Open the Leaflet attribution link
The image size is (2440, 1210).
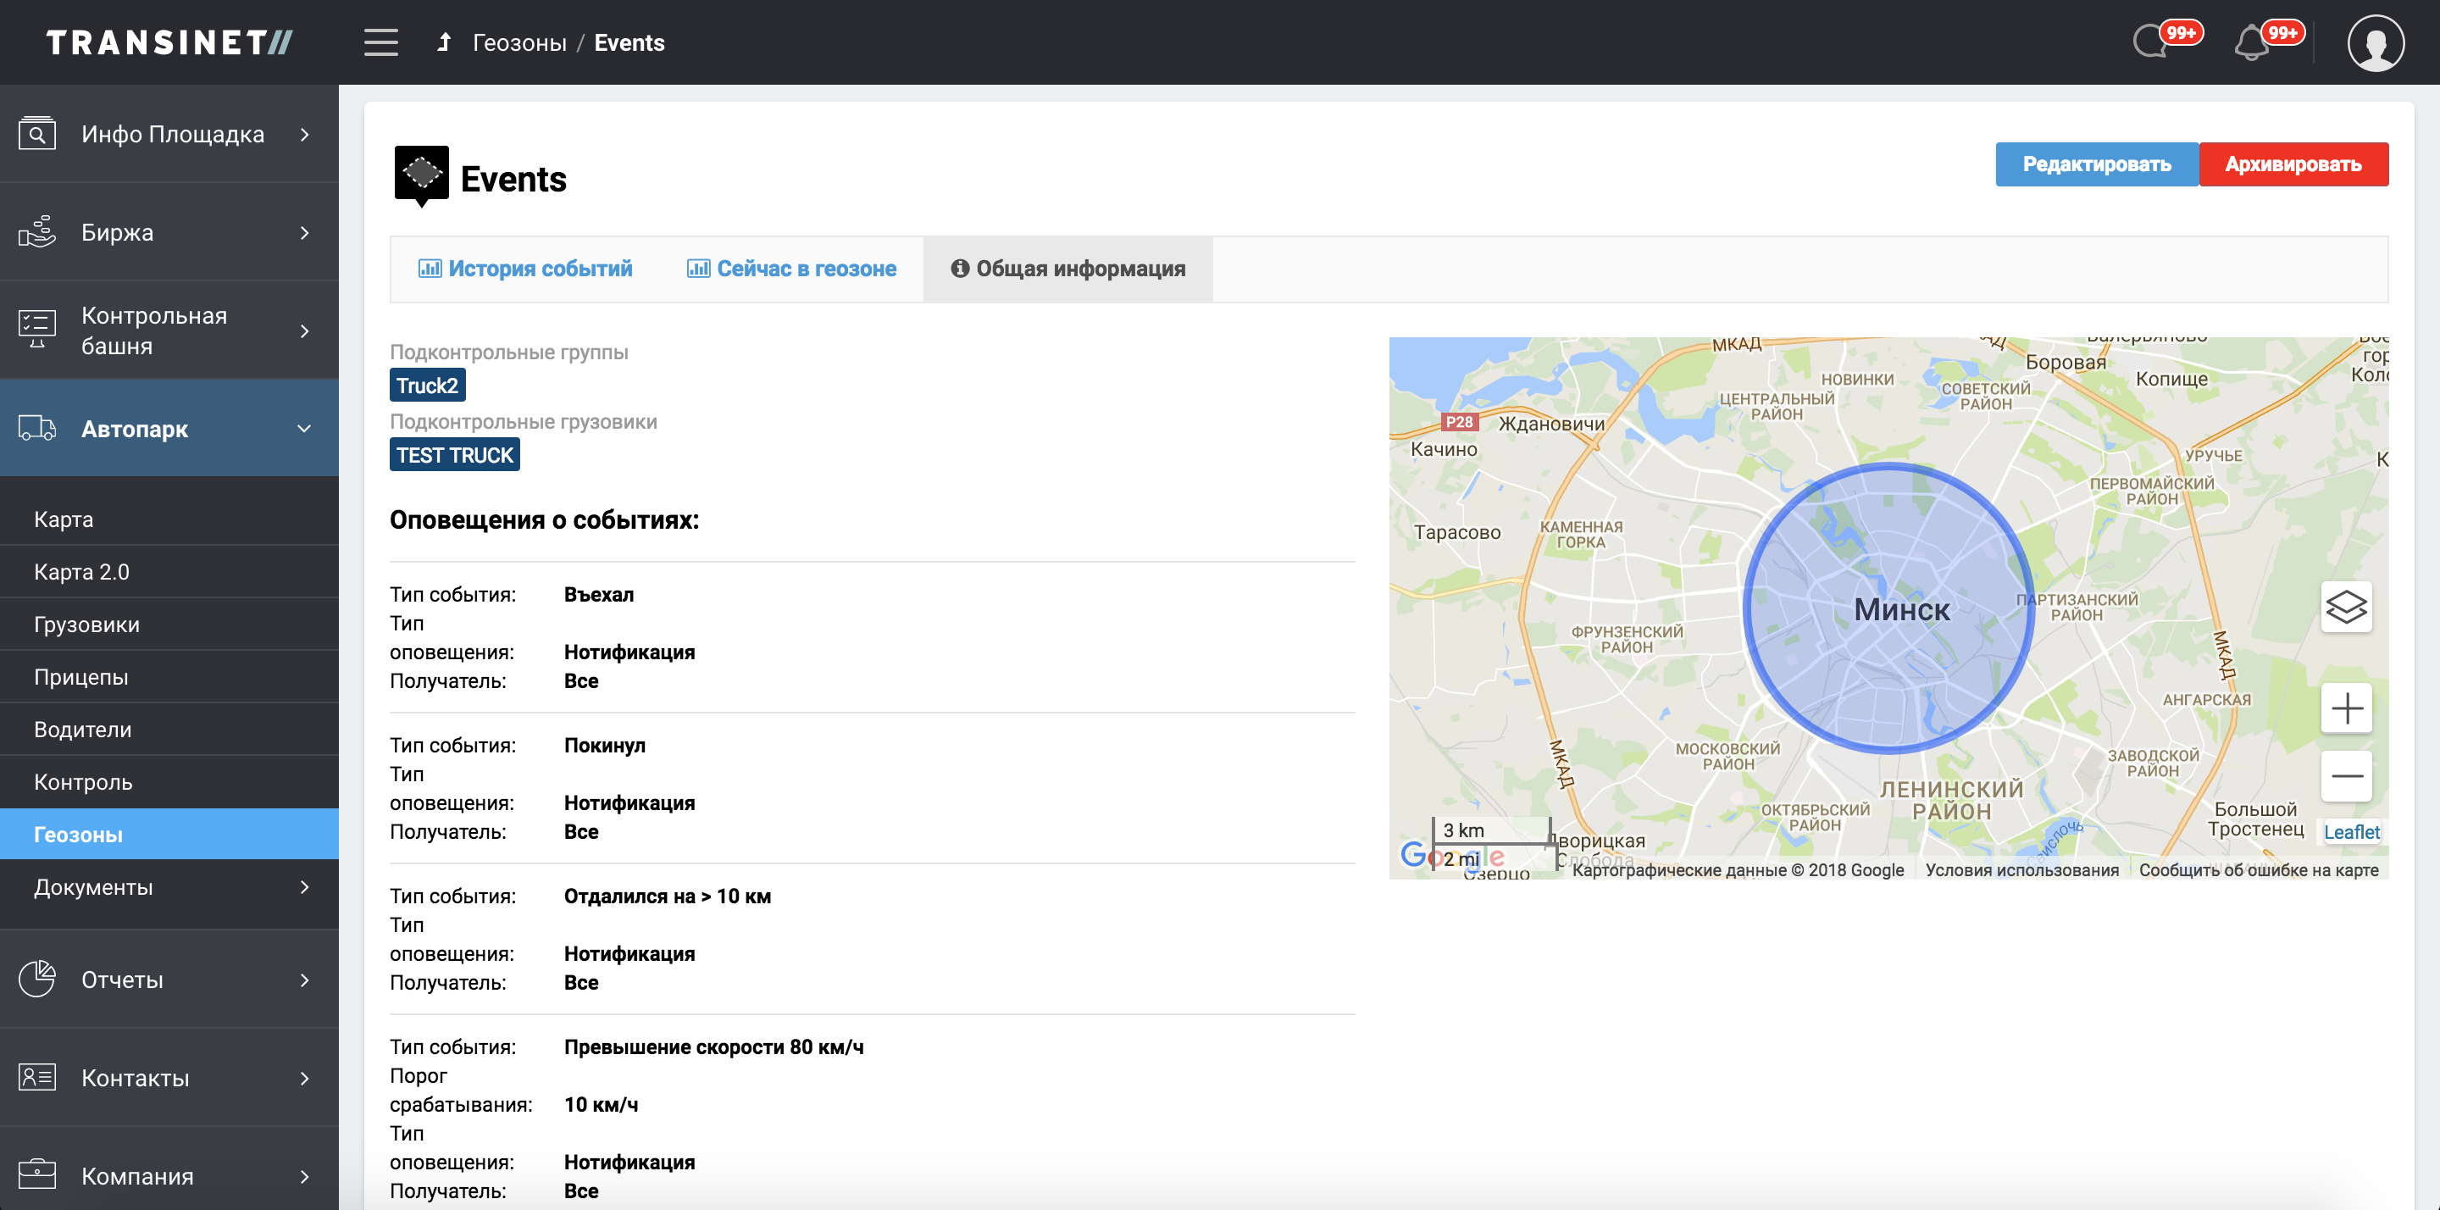pyautogui.click(x=2351, y=832)
